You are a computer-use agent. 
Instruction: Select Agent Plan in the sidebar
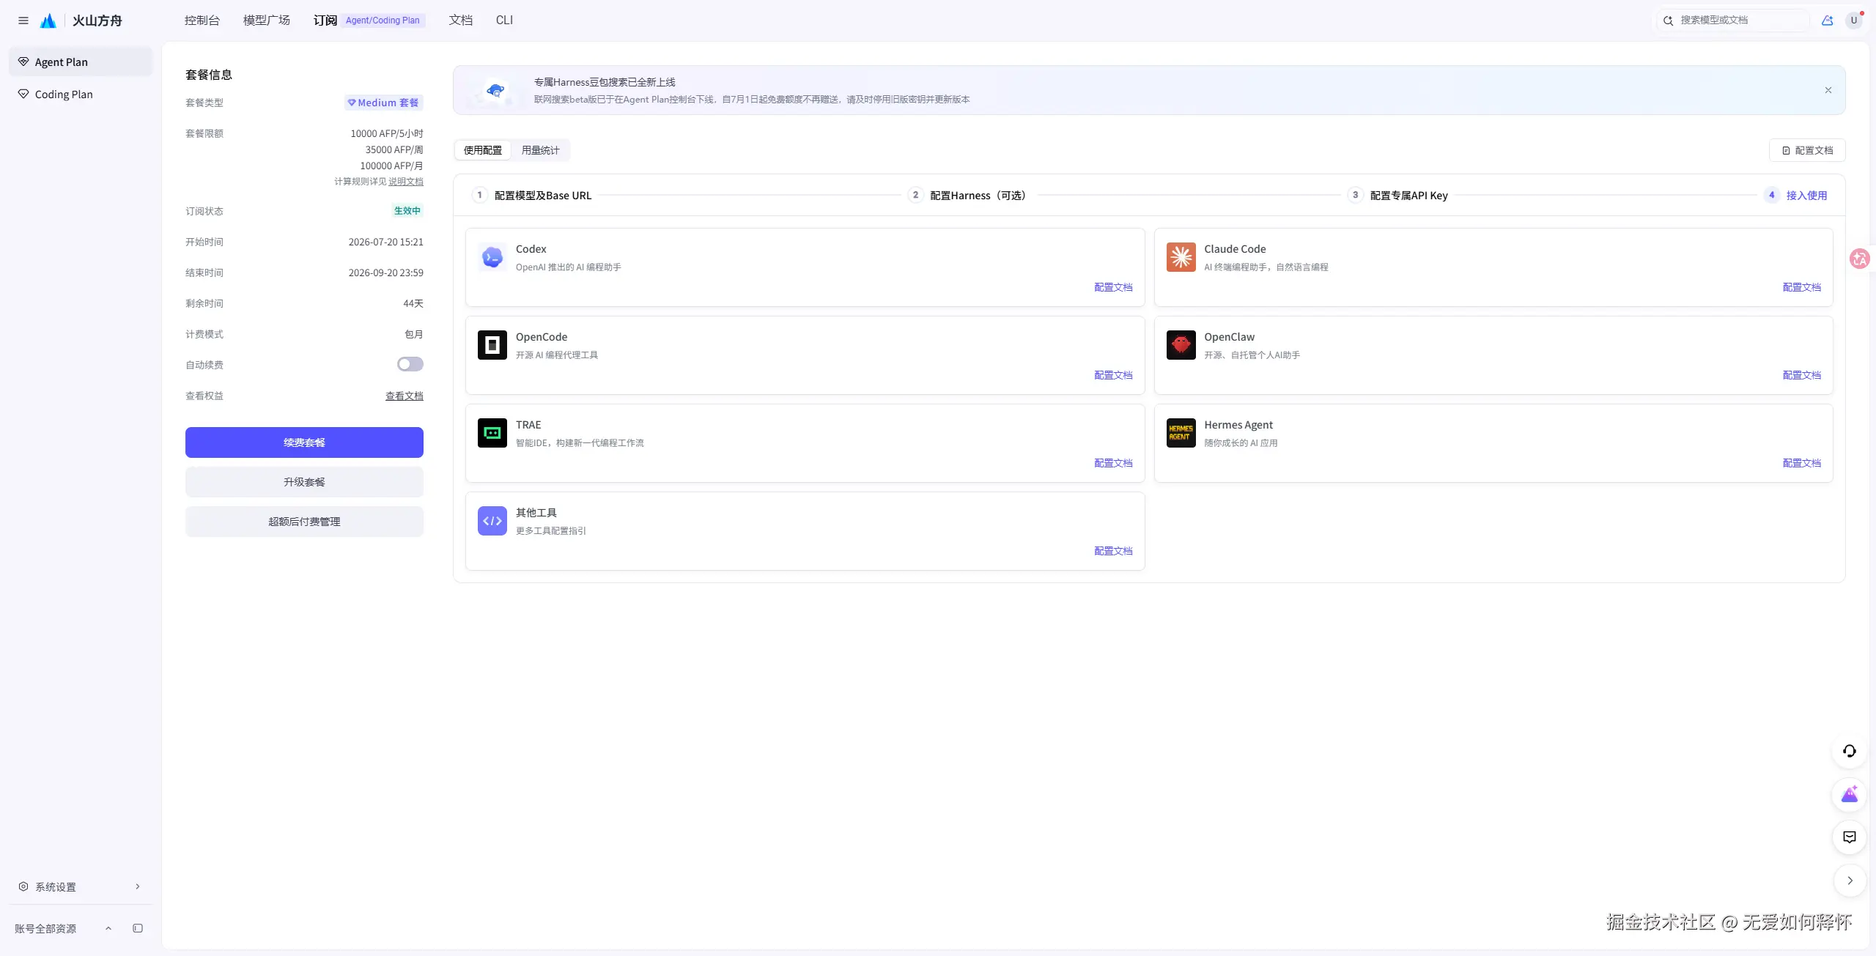(81, 62)
